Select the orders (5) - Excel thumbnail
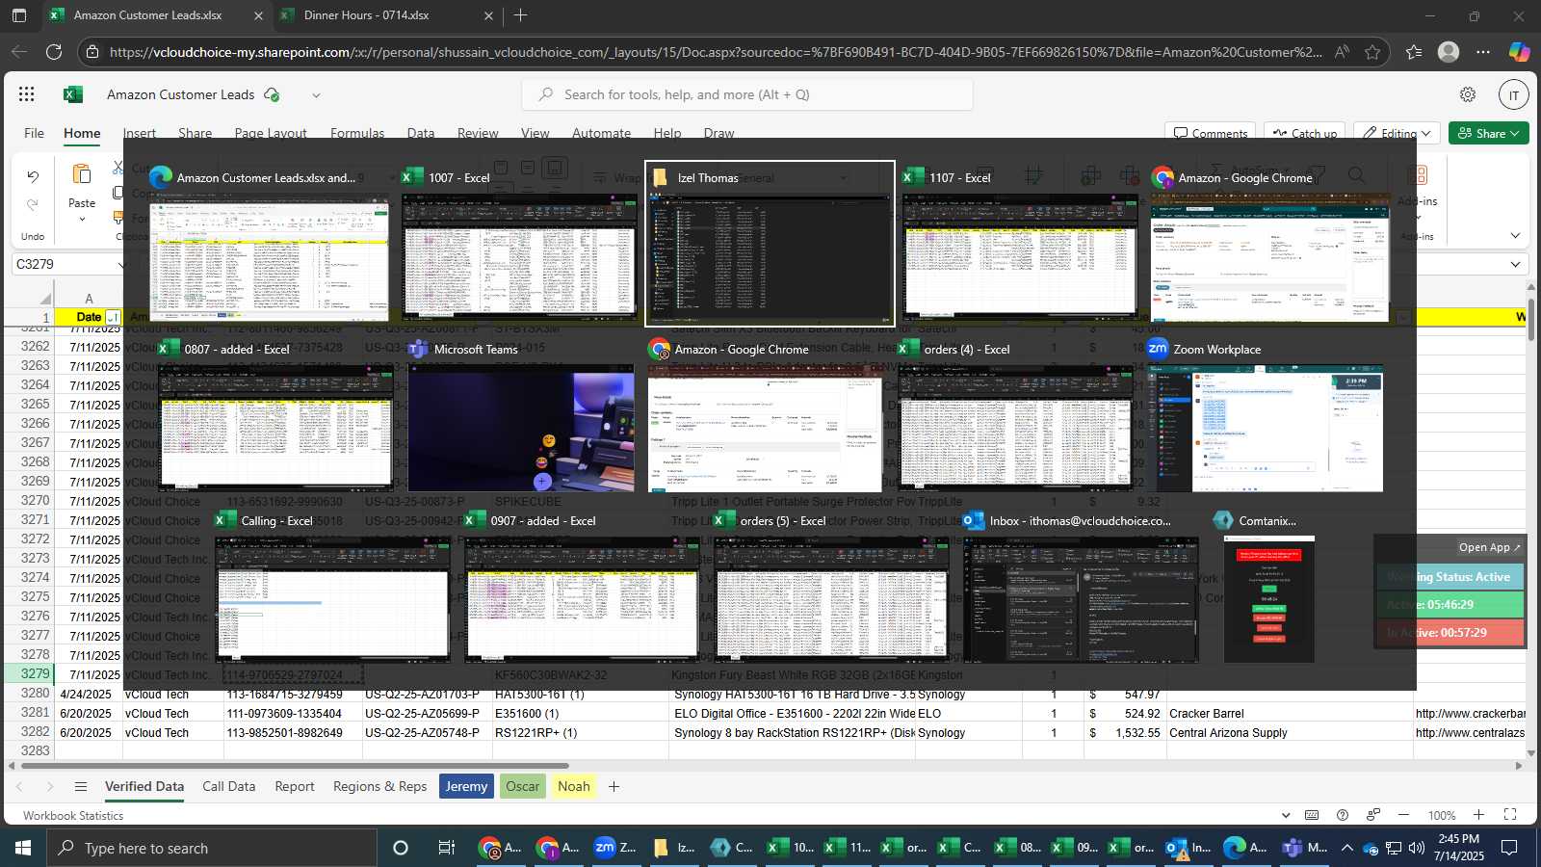 tap(832, 599)
